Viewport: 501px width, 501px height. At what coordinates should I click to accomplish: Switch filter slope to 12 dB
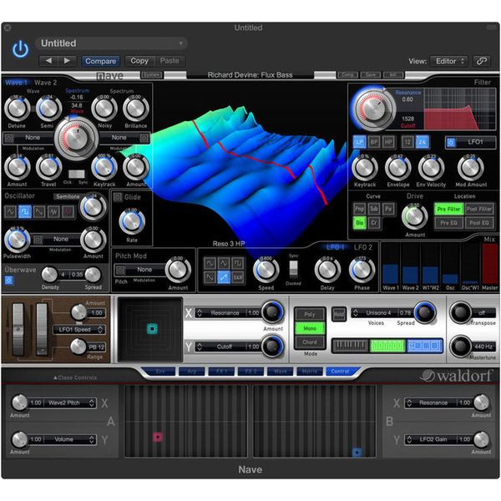click(407, 143)
